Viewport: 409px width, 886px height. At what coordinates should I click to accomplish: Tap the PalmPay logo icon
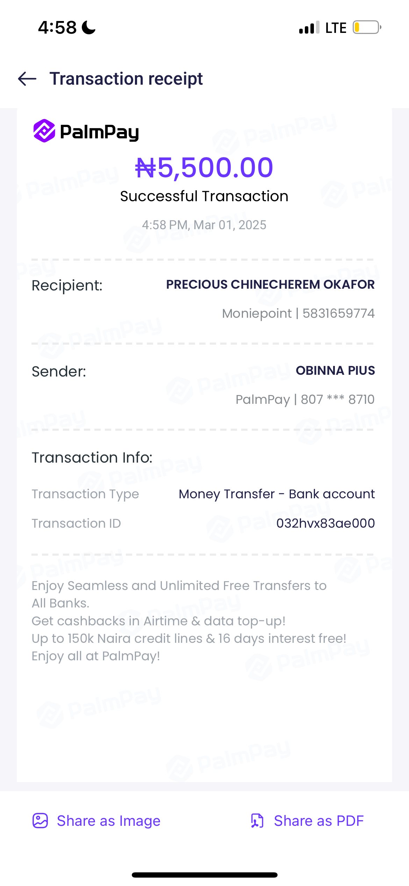coord(44,131)
